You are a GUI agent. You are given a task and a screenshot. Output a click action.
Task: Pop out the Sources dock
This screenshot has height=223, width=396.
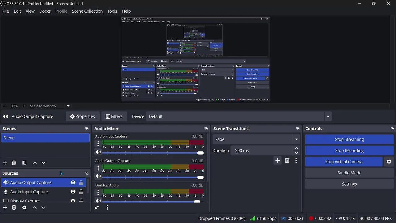pos(87,173)
